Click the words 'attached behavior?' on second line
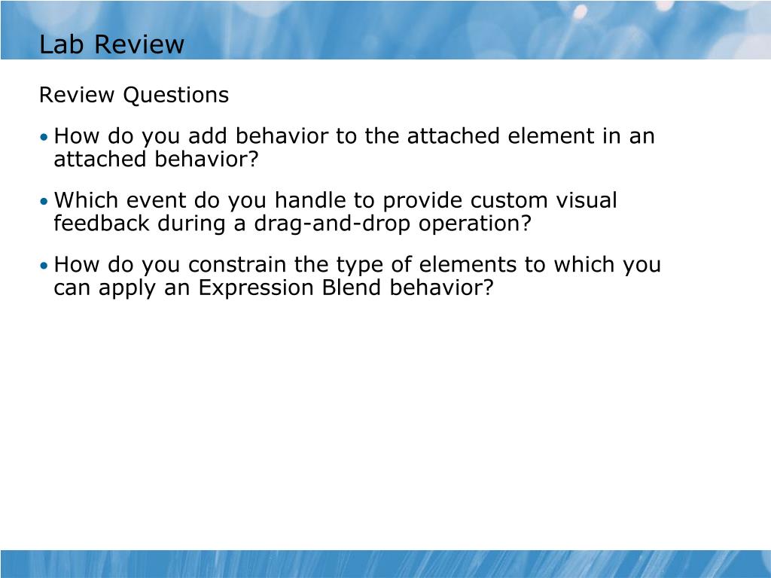The width and height of the screenshot is (771, 578). (156, 160)
